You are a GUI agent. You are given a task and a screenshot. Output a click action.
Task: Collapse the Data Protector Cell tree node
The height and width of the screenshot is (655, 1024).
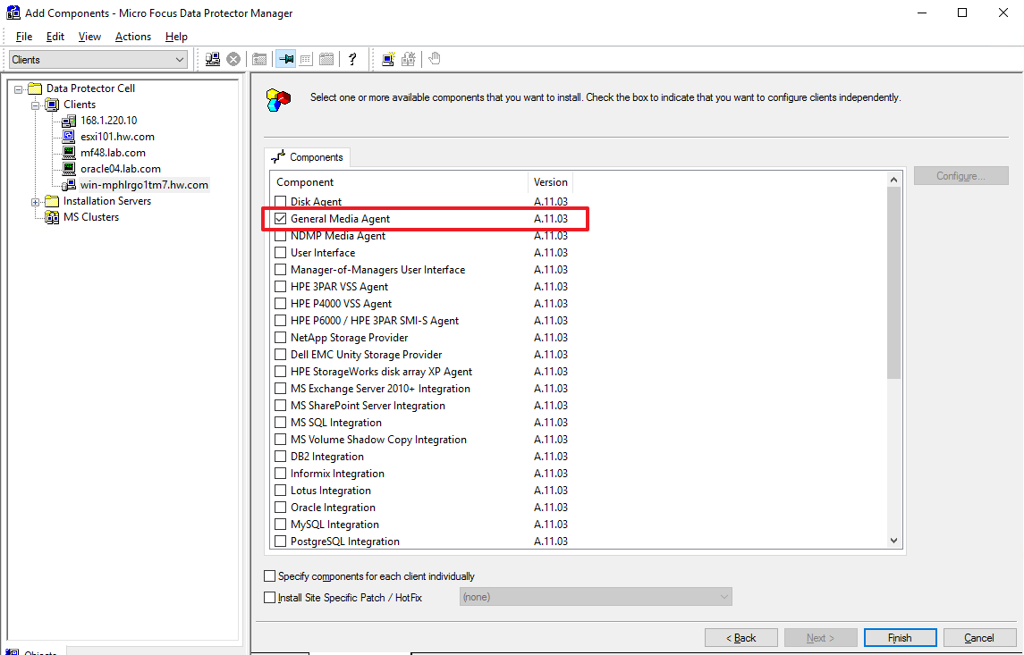click(x=18, y=88)
